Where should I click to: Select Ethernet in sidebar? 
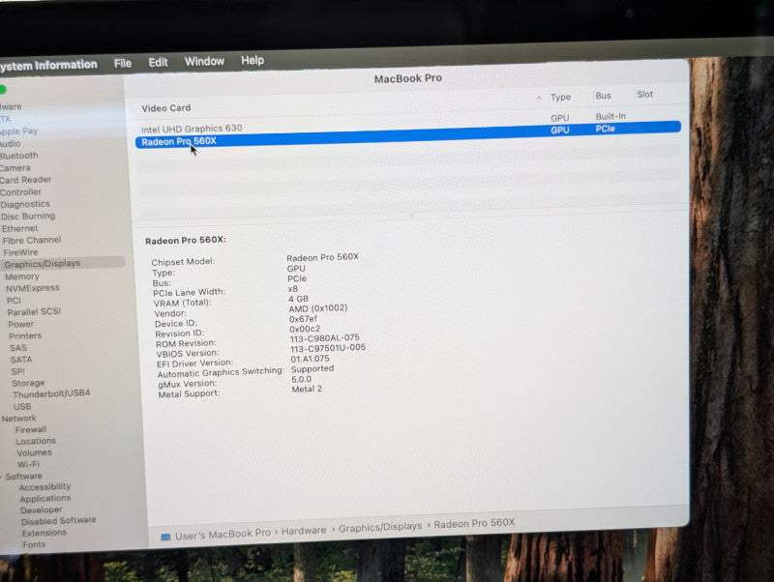(19, 228)
